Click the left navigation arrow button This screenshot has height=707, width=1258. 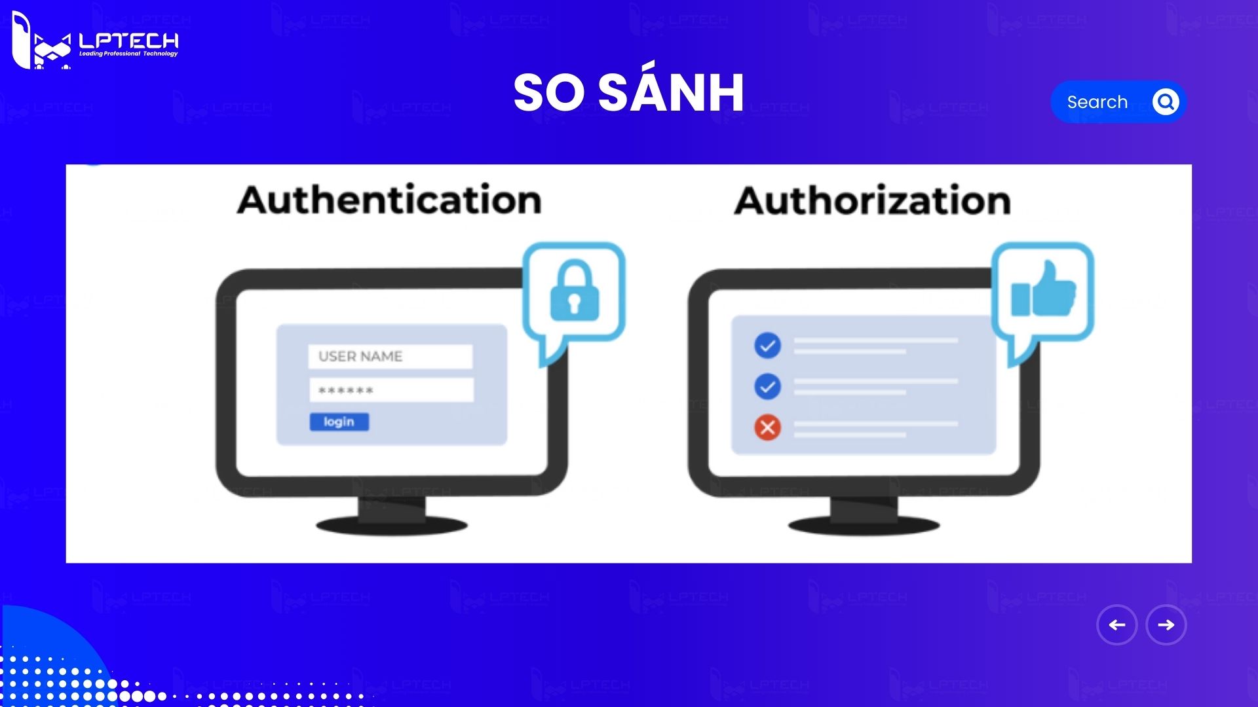[x=1117, y=624]
